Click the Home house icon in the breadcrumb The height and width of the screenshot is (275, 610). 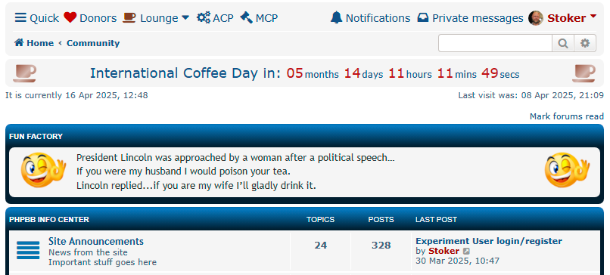click(19, 43)
